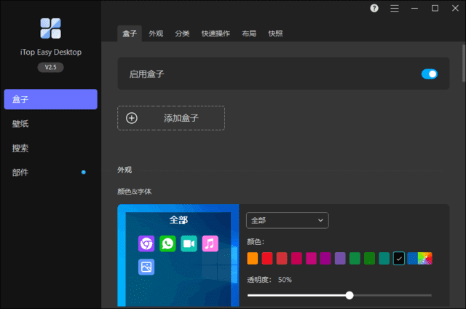Choose the orange color swatch
Viewport: 466px width, 309px height.
[x=253, y=258]
